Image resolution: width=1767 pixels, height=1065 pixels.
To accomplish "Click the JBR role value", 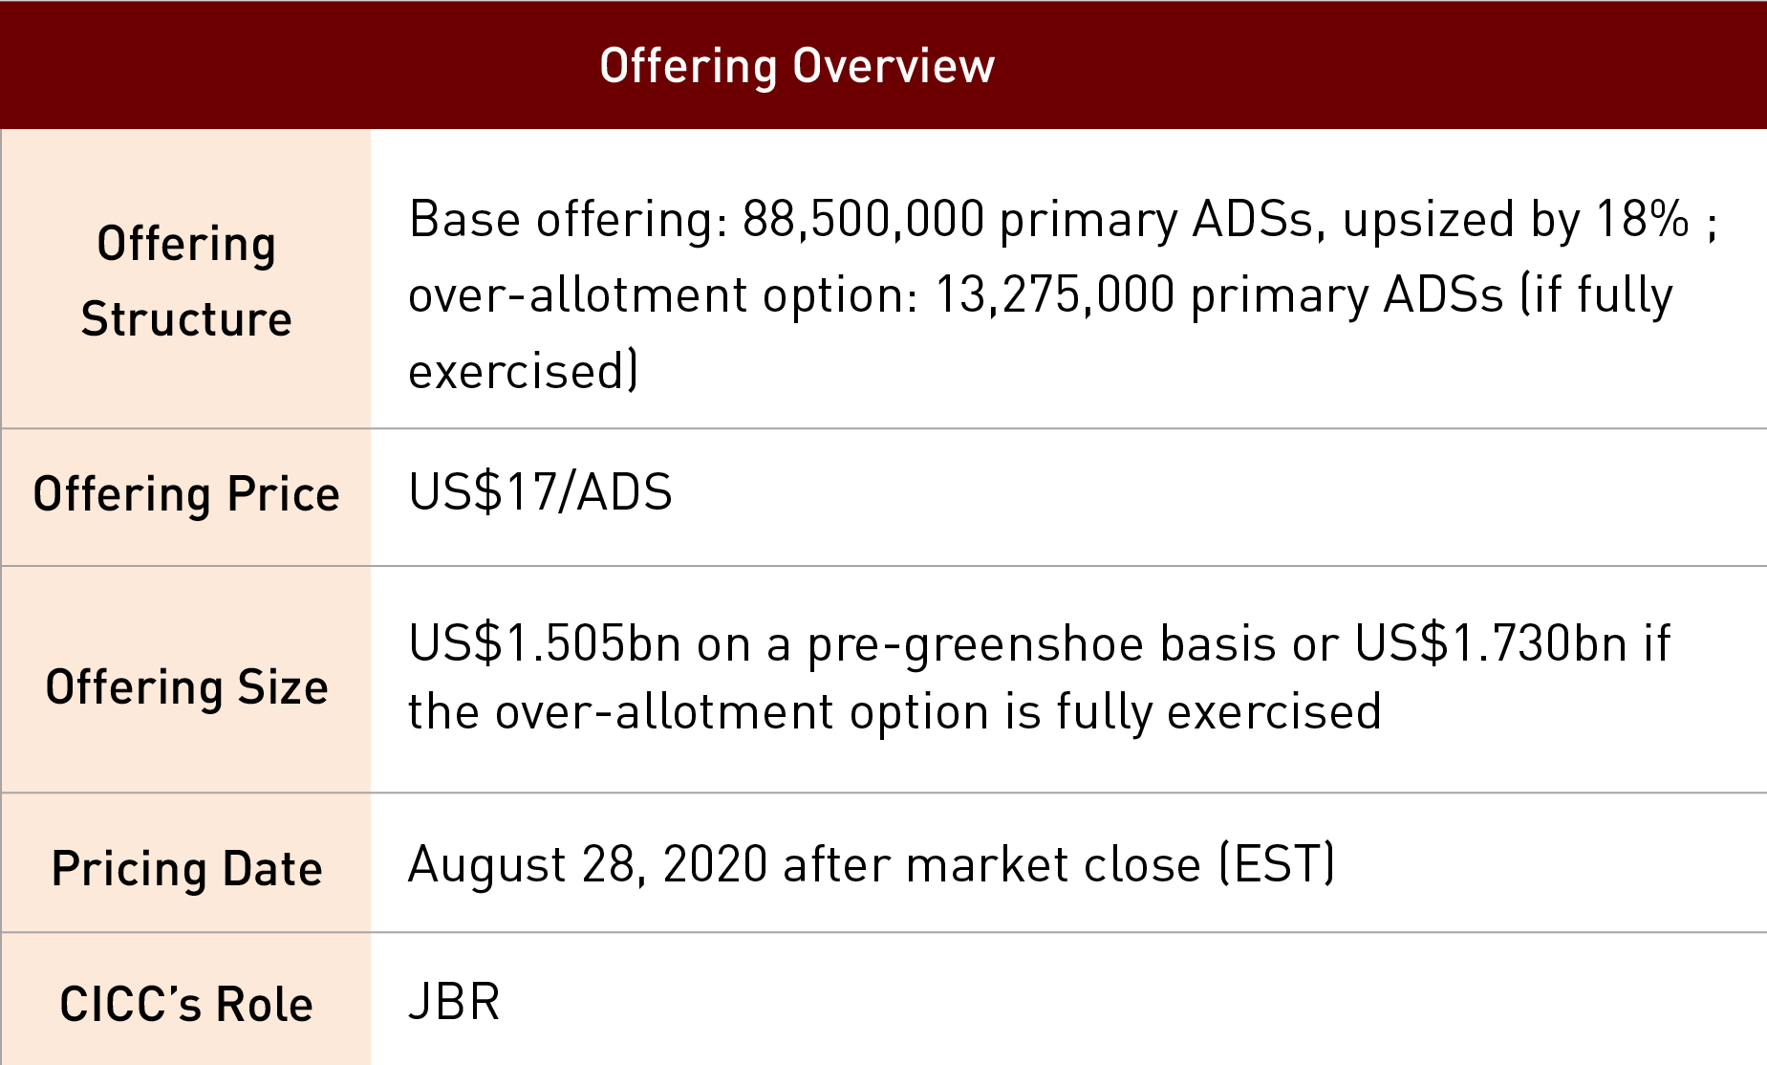I will [454, 1002].
